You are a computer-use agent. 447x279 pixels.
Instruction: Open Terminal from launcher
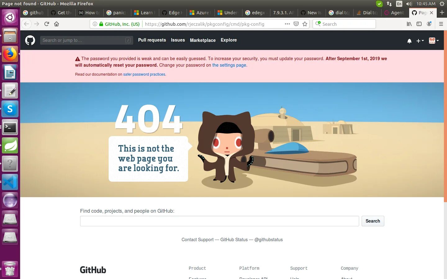click(10, 127)
